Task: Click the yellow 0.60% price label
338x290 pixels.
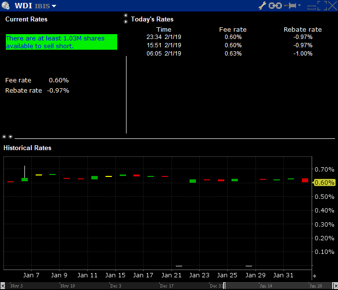Action: [x=324, y=183]
